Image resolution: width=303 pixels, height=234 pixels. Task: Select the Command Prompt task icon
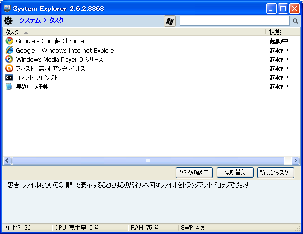pyautogui.click(x=9, y=77)
